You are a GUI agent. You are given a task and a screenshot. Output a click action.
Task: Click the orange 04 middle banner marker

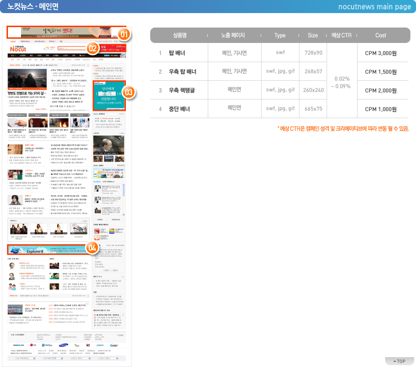click(x=92, y=248)
